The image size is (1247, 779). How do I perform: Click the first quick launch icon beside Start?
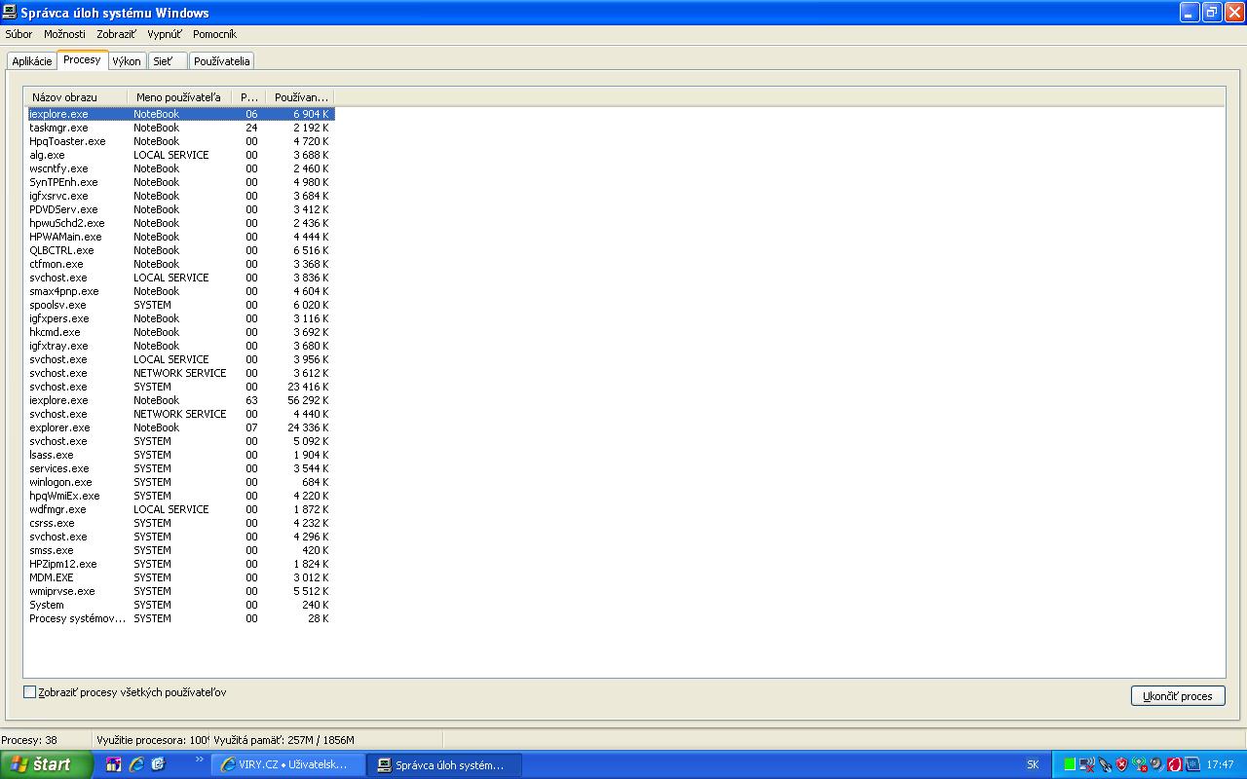point(114,764)
